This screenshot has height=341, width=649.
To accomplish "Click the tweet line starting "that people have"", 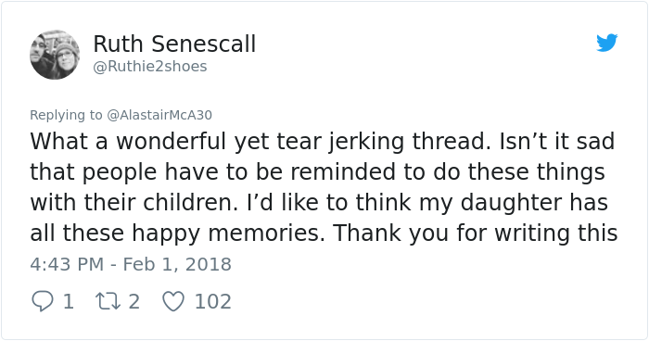I will pyautogui.click(x=317, y=172).
